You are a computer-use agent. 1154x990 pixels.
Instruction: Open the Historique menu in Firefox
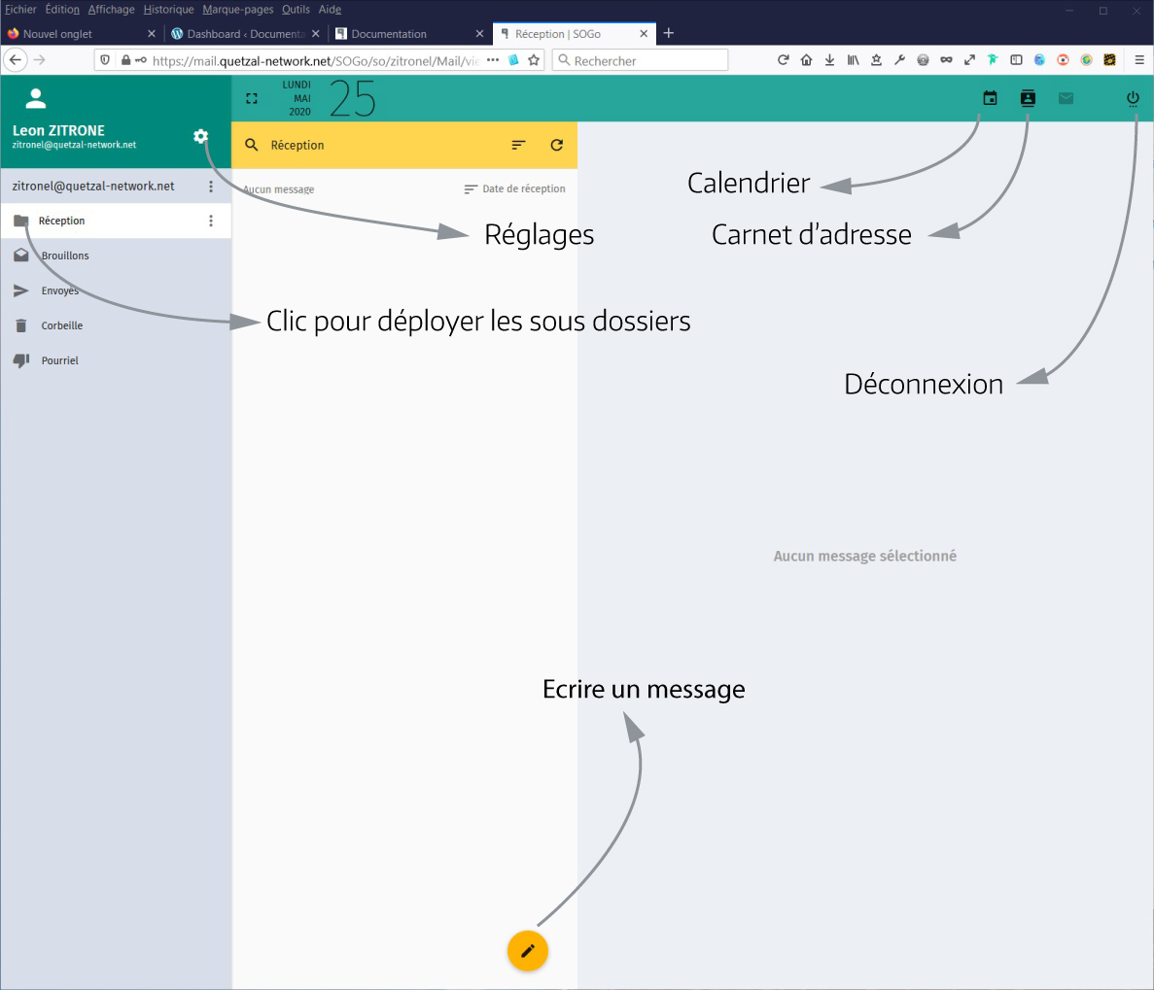tap(168, 10)
